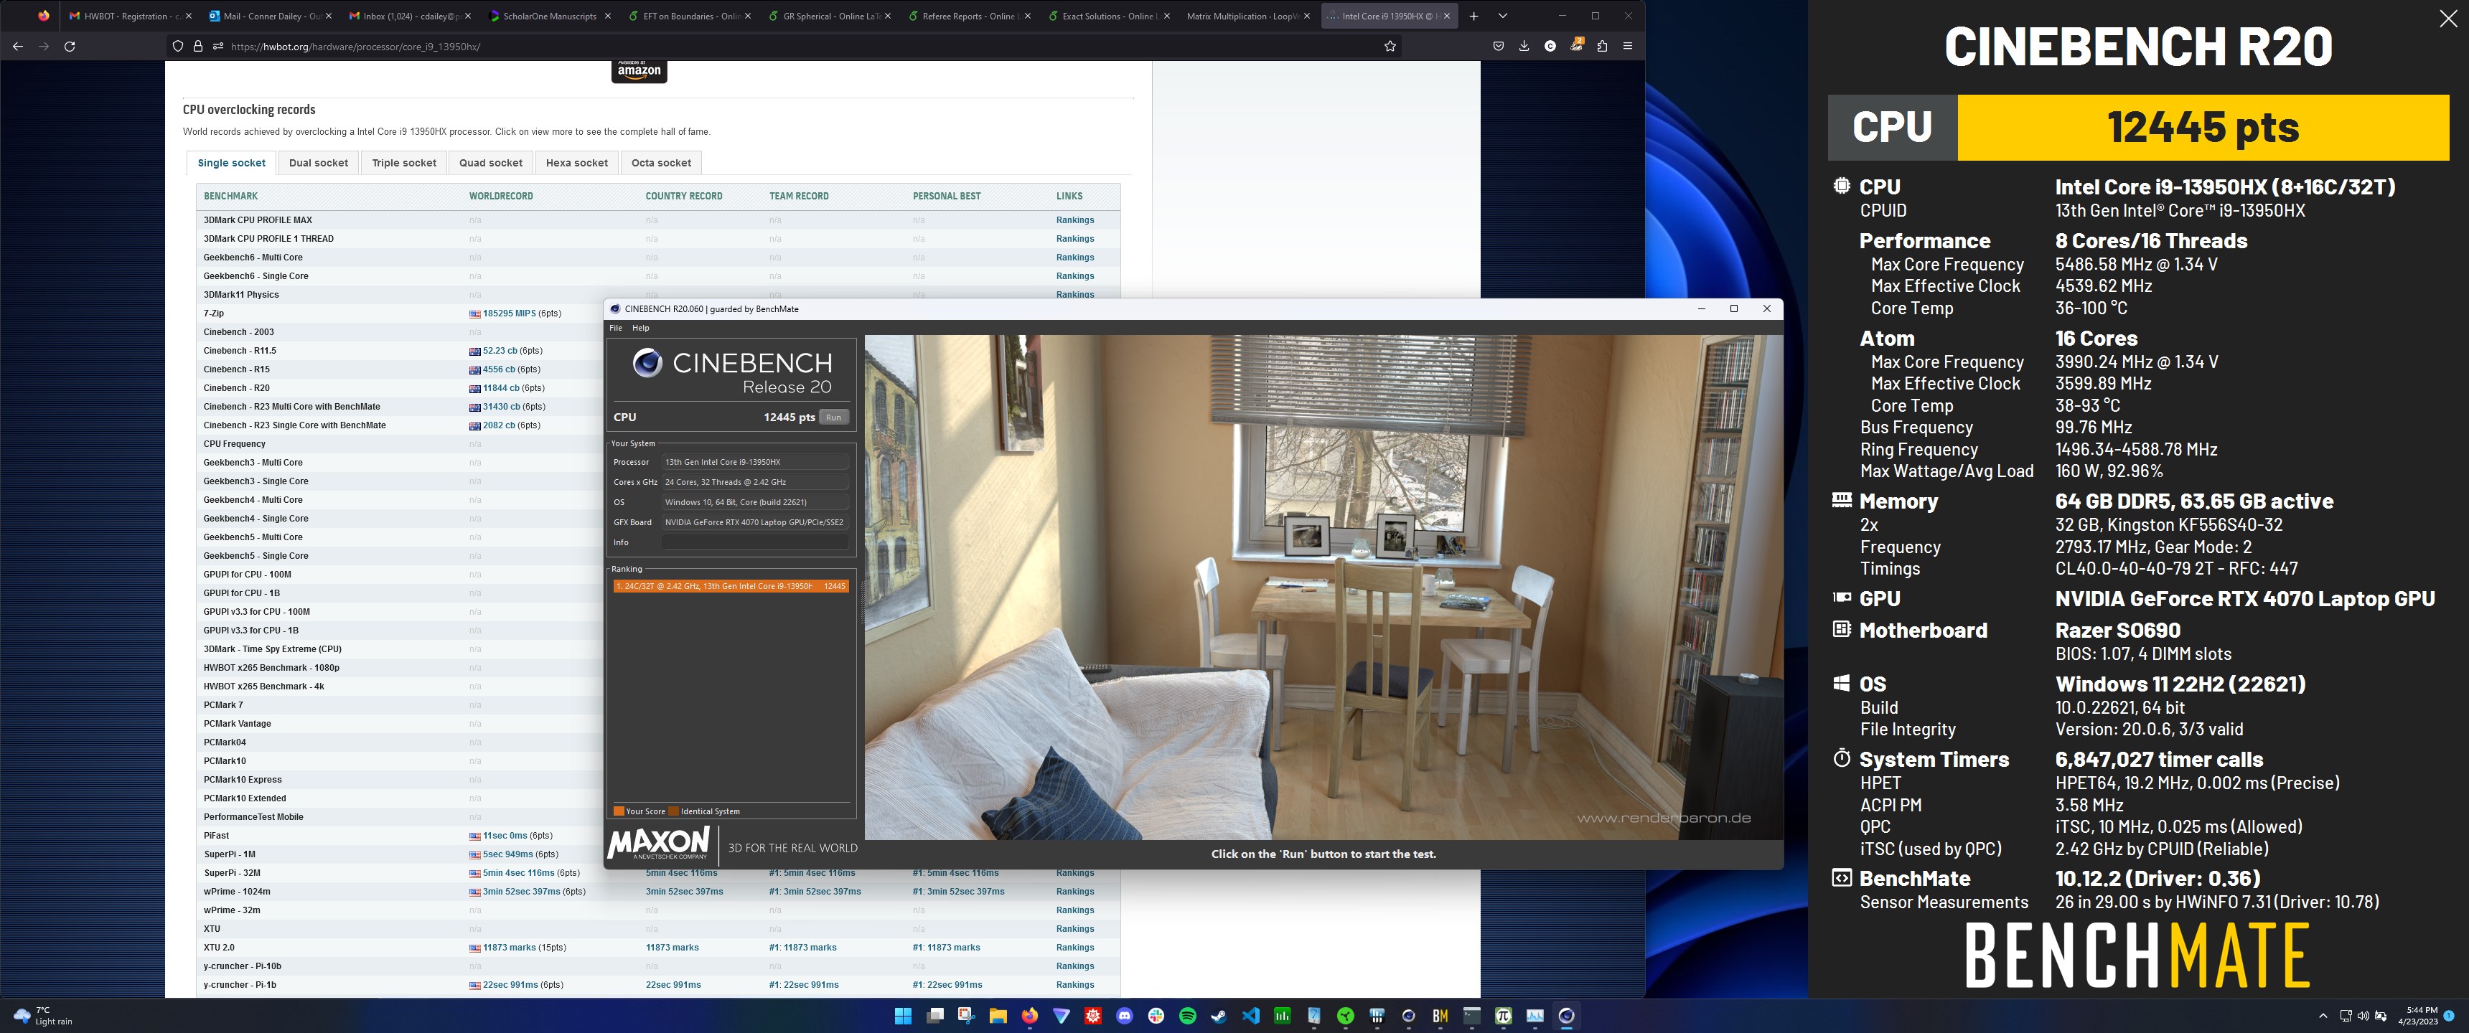The image size is (2469, 1033).
Task: Select the Dual socket tab
Action: coord(318,163)
